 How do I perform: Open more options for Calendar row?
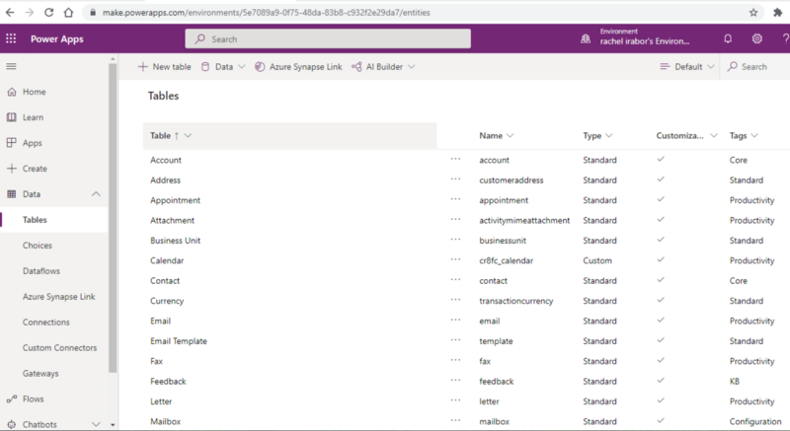455,260
